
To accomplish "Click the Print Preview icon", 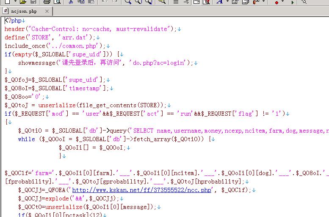I will pos(57,2).
